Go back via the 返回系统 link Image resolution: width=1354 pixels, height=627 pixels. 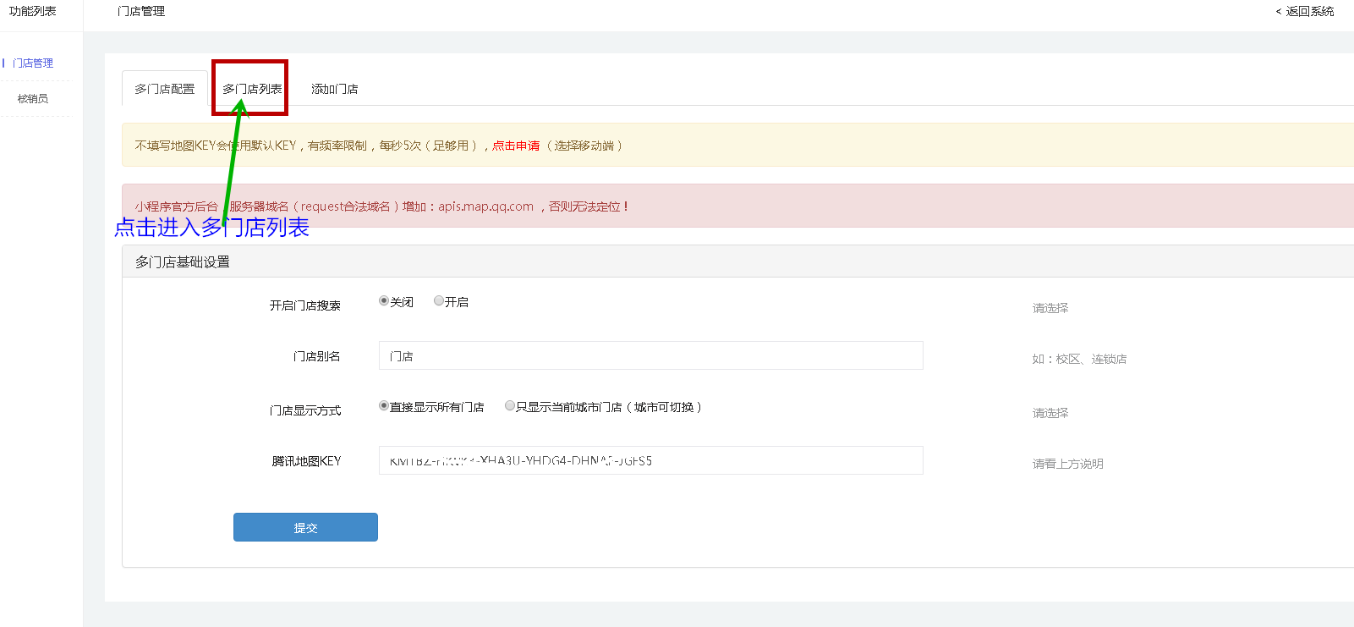pyautogui.click(x=1305, y=11)
